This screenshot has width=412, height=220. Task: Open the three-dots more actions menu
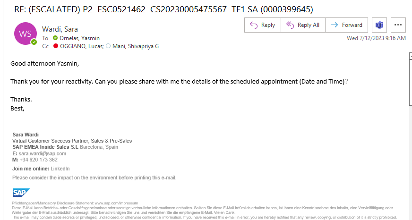point(398,25)
